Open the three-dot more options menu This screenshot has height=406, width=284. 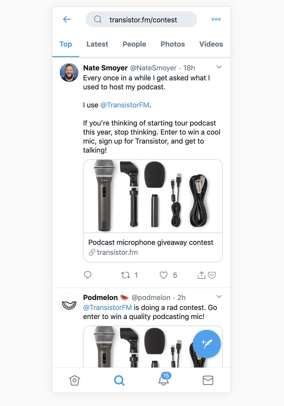tap(216, 19)
